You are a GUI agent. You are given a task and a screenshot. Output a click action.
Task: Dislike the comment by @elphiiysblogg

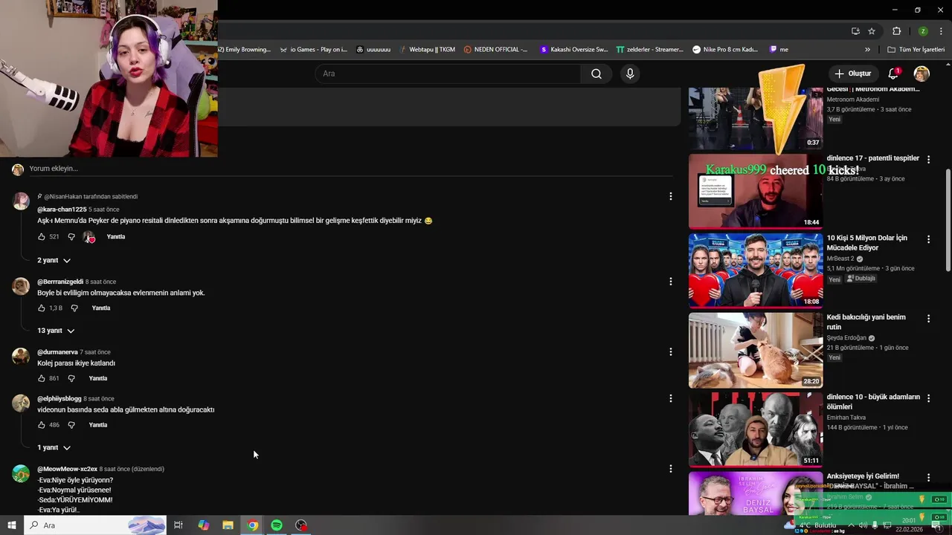(71, 425)
